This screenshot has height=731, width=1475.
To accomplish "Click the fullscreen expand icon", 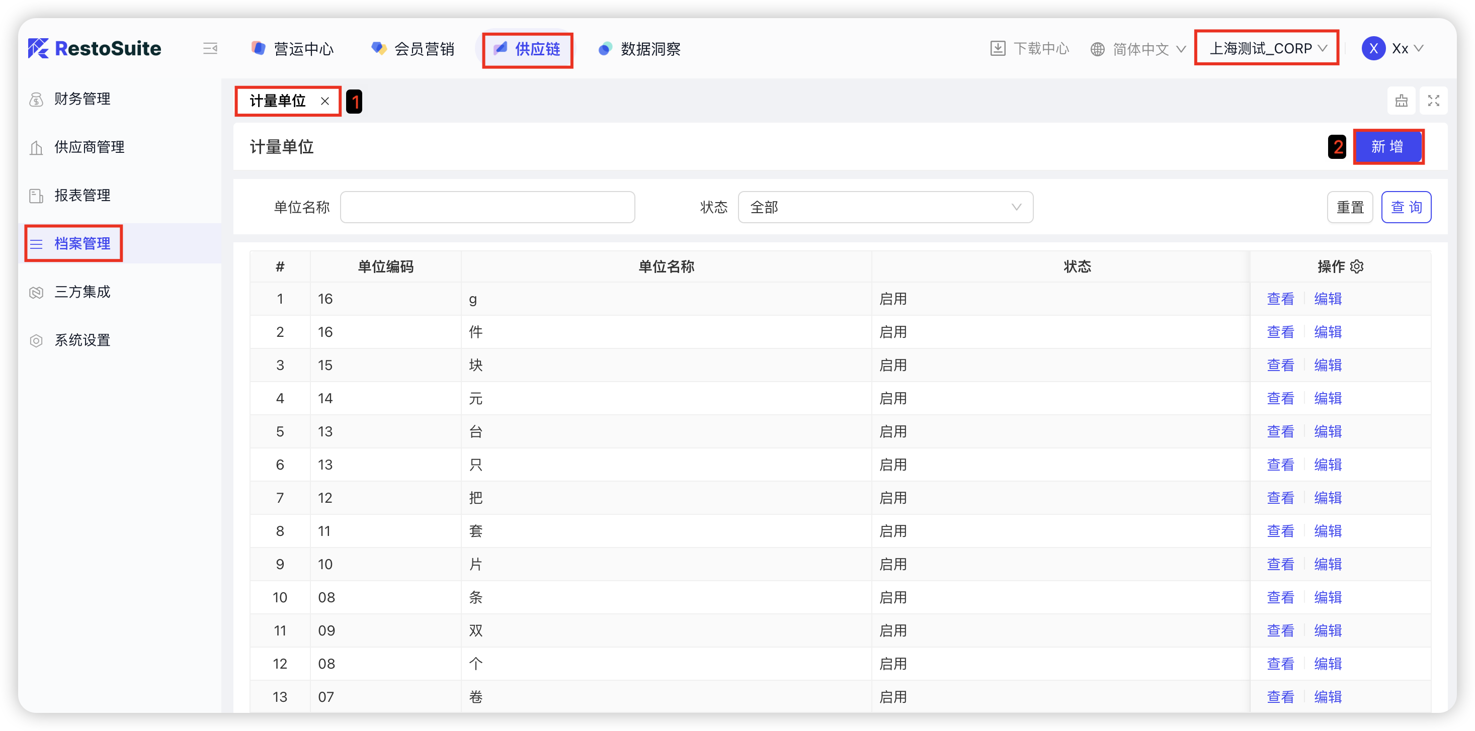I will [1433, 101].
